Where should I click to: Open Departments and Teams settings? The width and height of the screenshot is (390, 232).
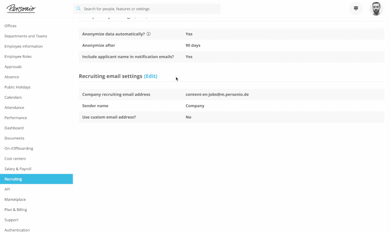pos(25,36)
